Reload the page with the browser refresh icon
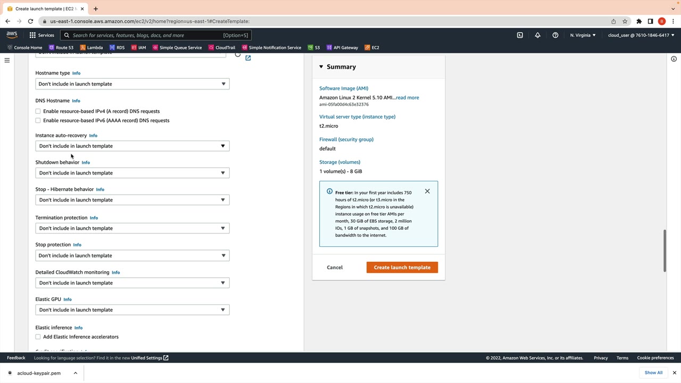Viewport: 681px width, 383px height. click(x=30, y=21)
